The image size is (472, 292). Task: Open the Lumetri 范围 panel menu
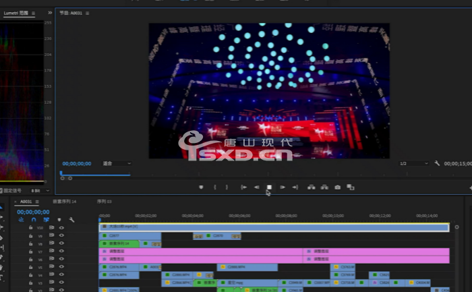coord(33,13)
